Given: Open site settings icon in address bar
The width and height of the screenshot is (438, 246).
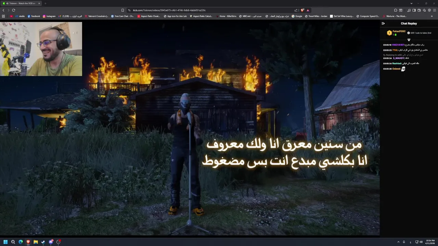Looking at the screenshot, I should tap(129, 10).
